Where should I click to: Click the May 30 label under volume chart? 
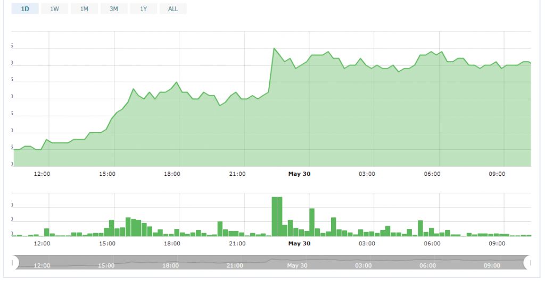point(299,244)
